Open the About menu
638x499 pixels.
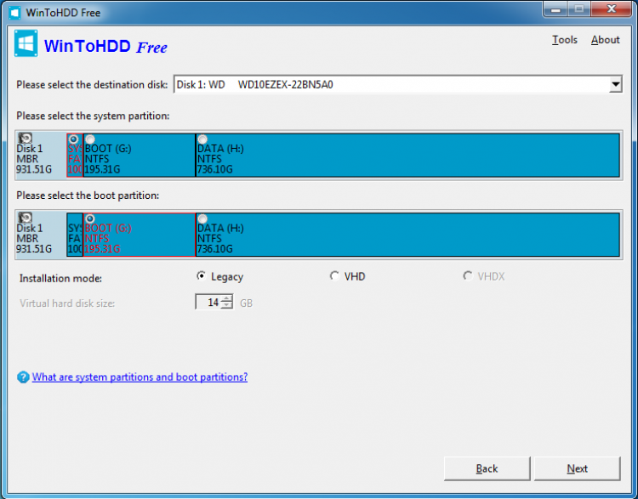[606, 40]
